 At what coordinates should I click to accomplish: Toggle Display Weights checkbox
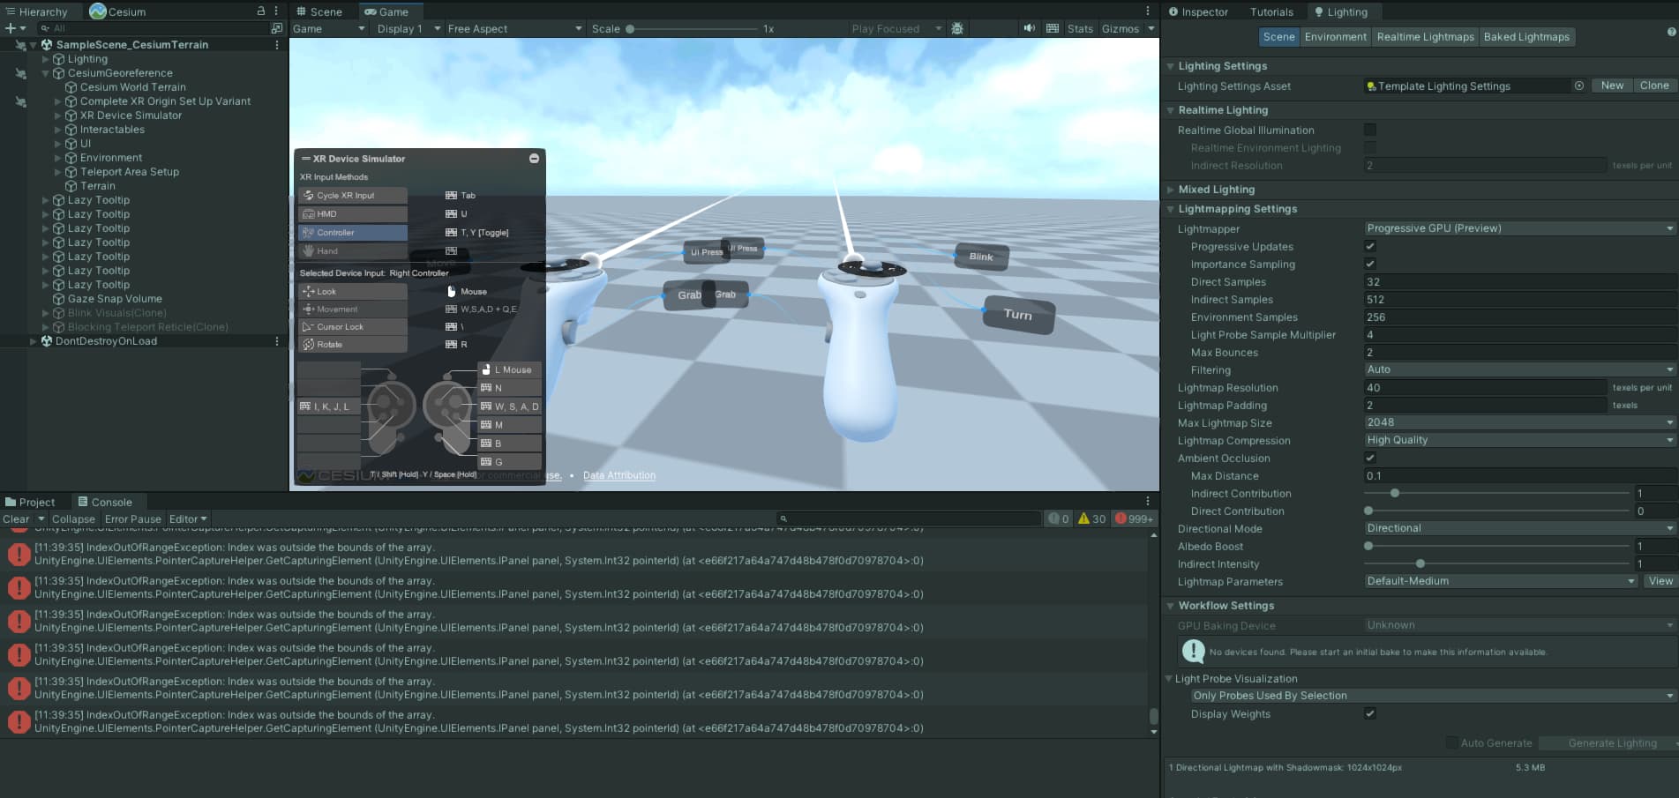(1370, 714)
